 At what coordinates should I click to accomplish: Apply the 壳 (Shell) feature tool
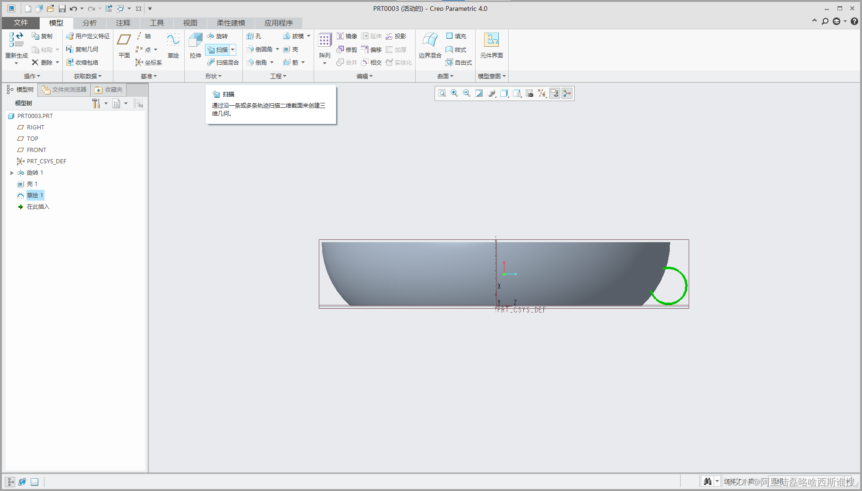pos(291,49)
